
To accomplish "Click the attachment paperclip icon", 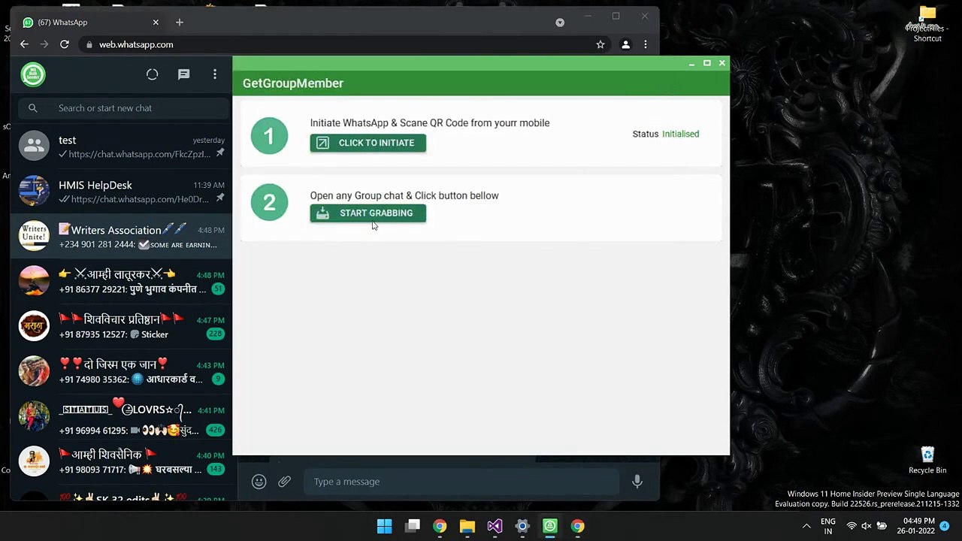I will pos(285,482).
